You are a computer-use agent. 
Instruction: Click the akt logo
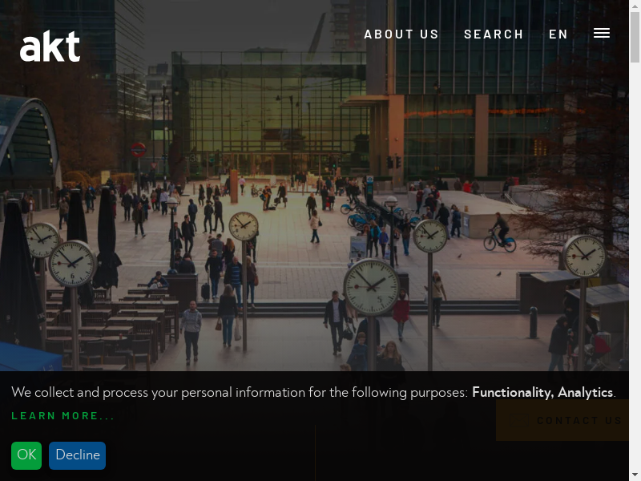tap(50, 46)
